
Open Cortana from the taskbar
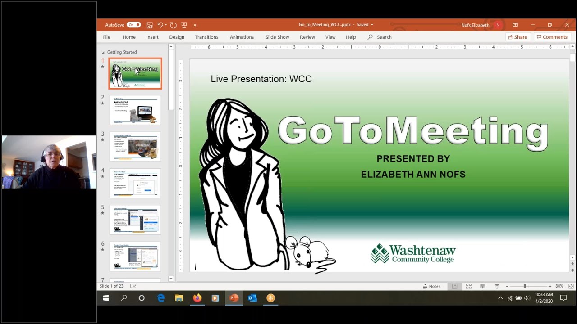(142, 298)
